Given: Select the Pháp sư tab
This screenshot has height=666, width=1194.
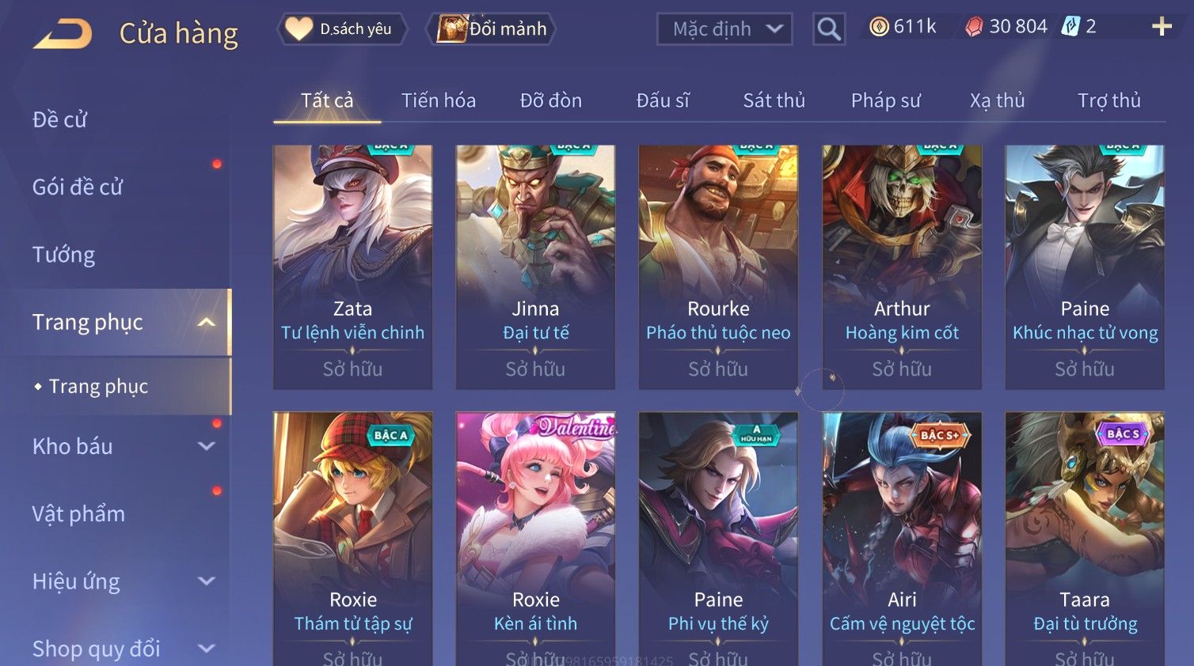Looking at the screenshot, I should 886,100.
